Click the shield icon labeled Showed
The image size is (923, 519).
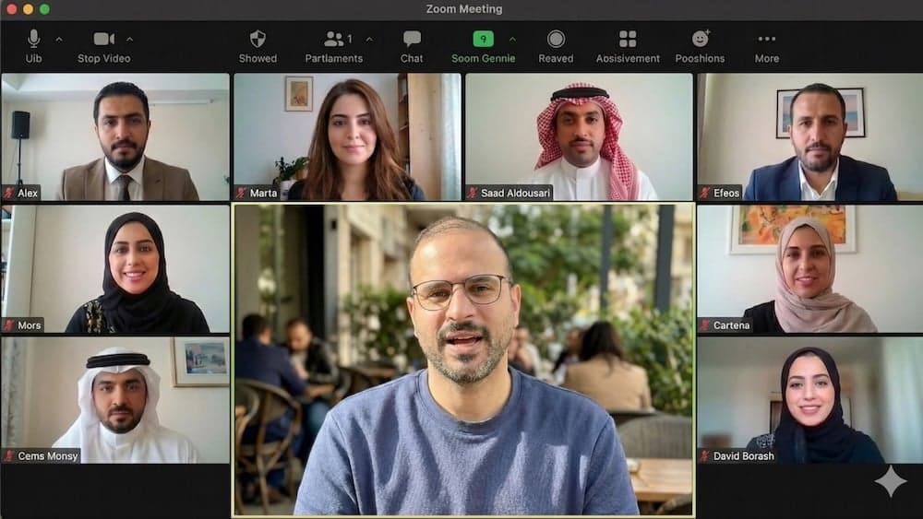tap(258, 39)
